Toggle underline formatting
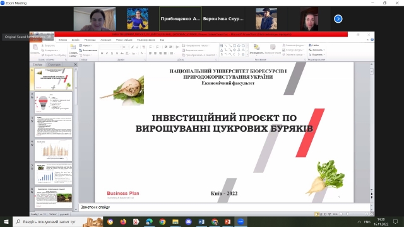The height and width of the screenshot is (227, 404). pyautogui.click(x=112, y=53)
